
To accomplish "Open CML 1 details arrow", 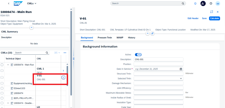I will (x=64, y=71).
